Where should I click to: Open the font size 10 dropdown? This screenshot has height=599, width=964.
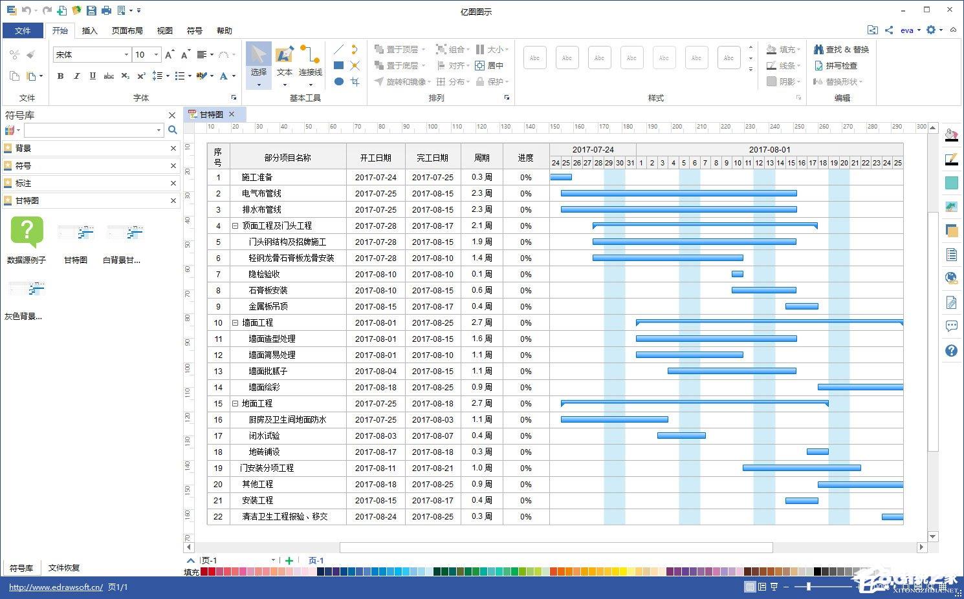coord(156,55)
